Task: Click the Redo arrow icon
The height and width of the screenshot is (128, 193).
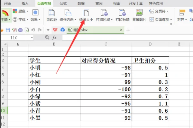Action: (x=40, y=30)
